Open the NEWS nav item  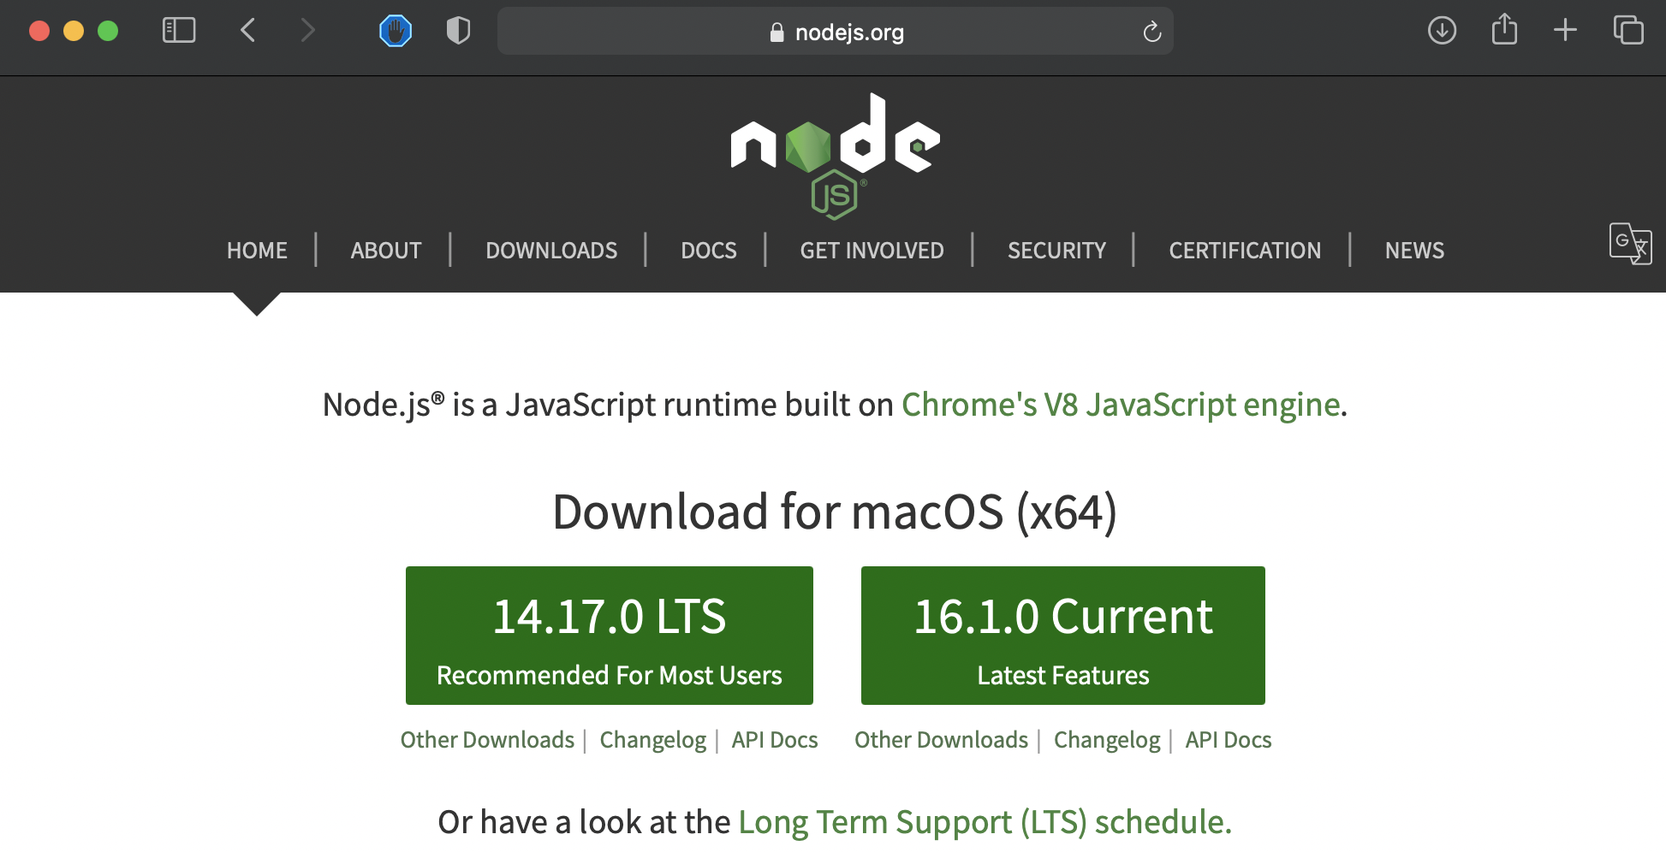pyautogui.click(x=1414, y=250)
